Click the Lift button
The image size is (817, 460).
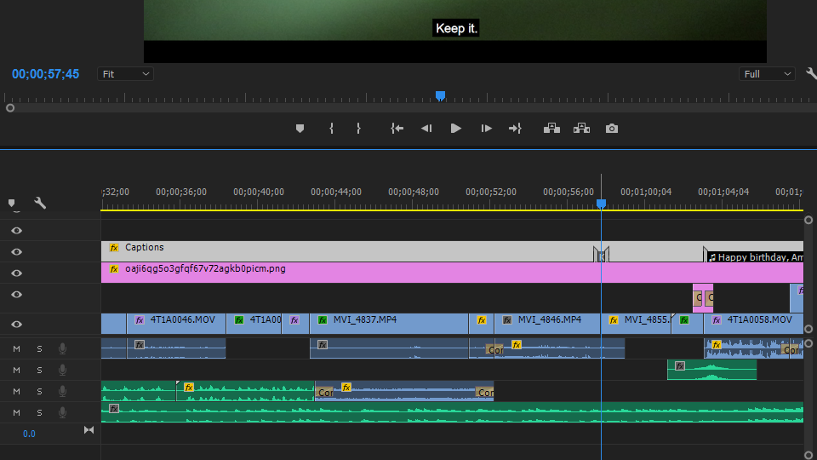point(551,129)
